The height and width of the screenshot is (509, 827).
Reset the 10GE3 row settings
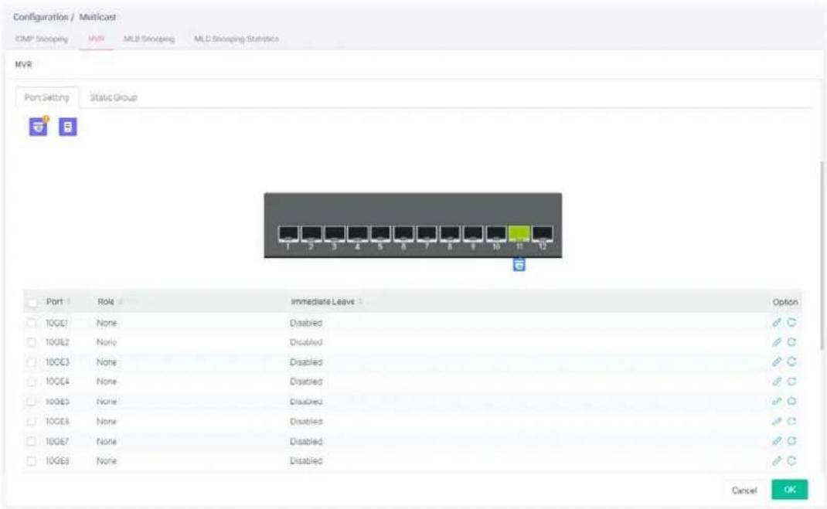tap(791, 362)
